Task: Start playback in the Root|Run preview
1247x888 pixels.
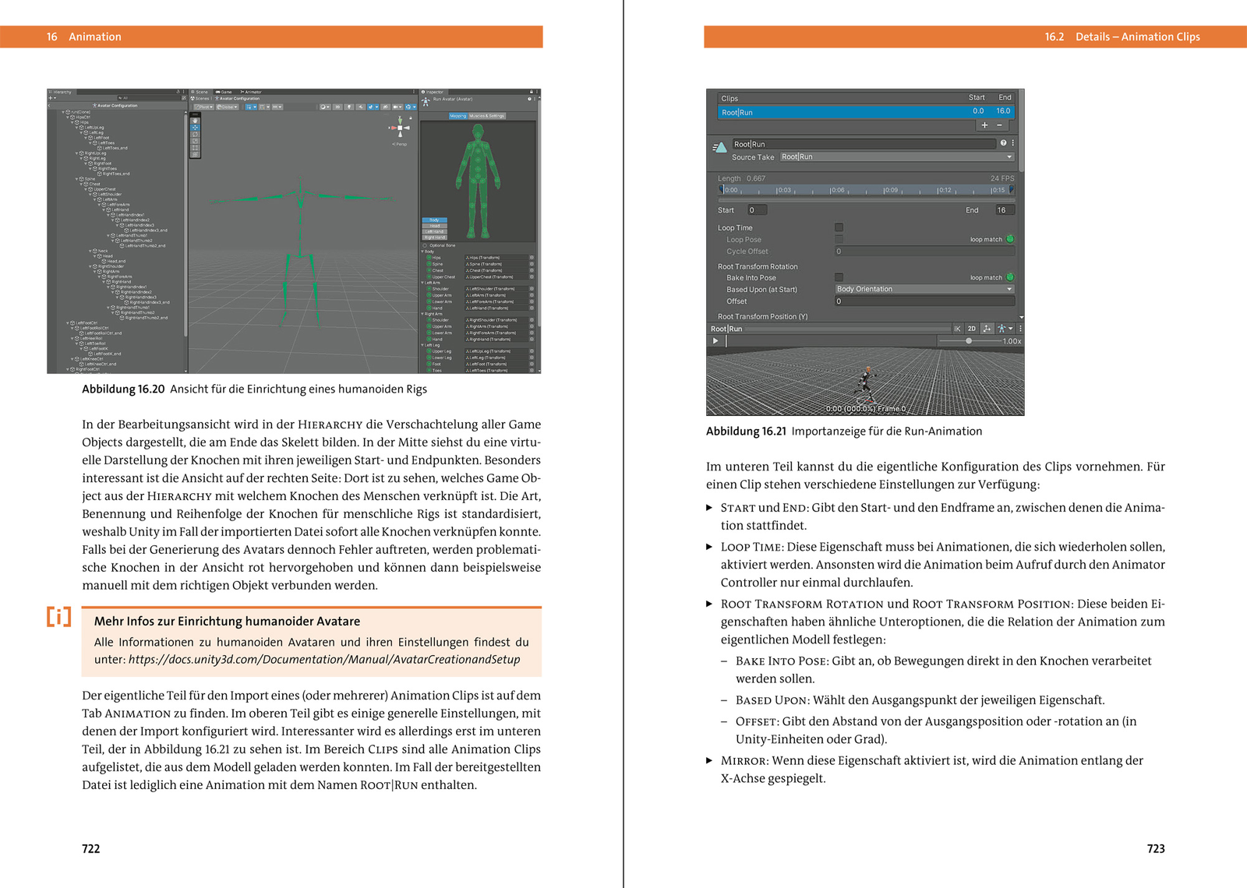Action: point(715,340)
